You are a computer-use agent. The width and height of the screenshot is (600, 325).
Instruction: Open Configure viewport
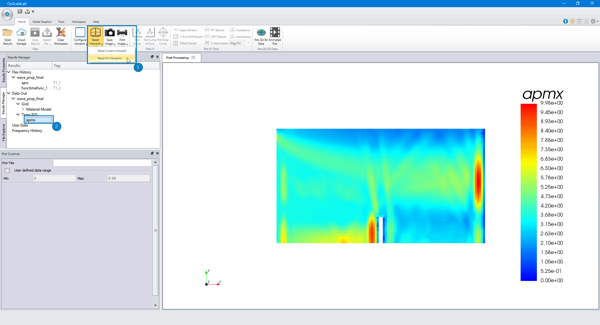(x=80, y=37)
